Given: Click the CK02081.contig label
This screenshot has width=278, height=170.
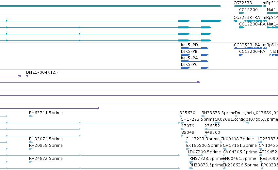Looking at the screenshot, I should 230,119.
